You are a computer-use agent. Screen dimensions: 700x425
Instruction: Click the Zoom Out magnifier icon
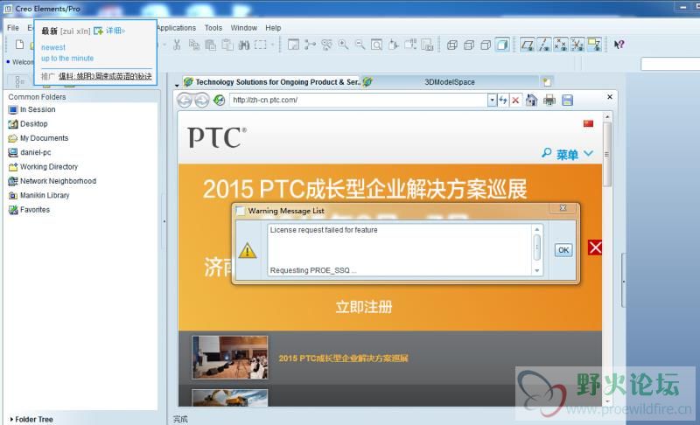360,44
